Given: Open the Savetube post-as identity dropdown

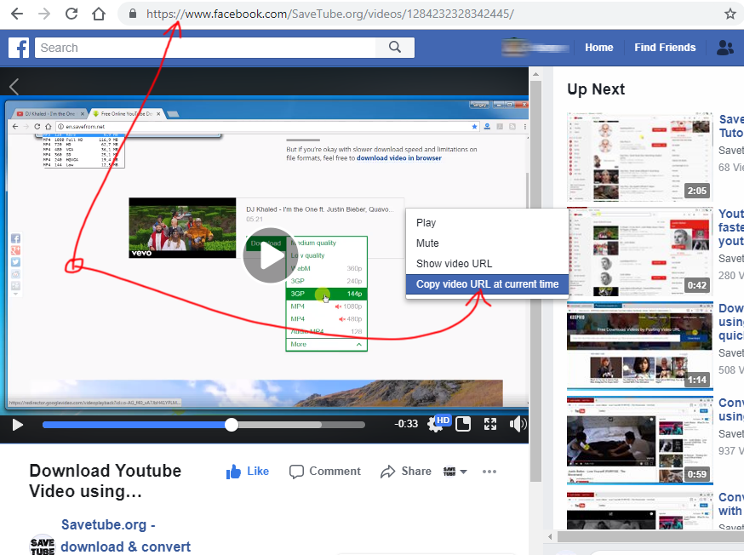Looking at the screenshot, I should pos(455,472).
